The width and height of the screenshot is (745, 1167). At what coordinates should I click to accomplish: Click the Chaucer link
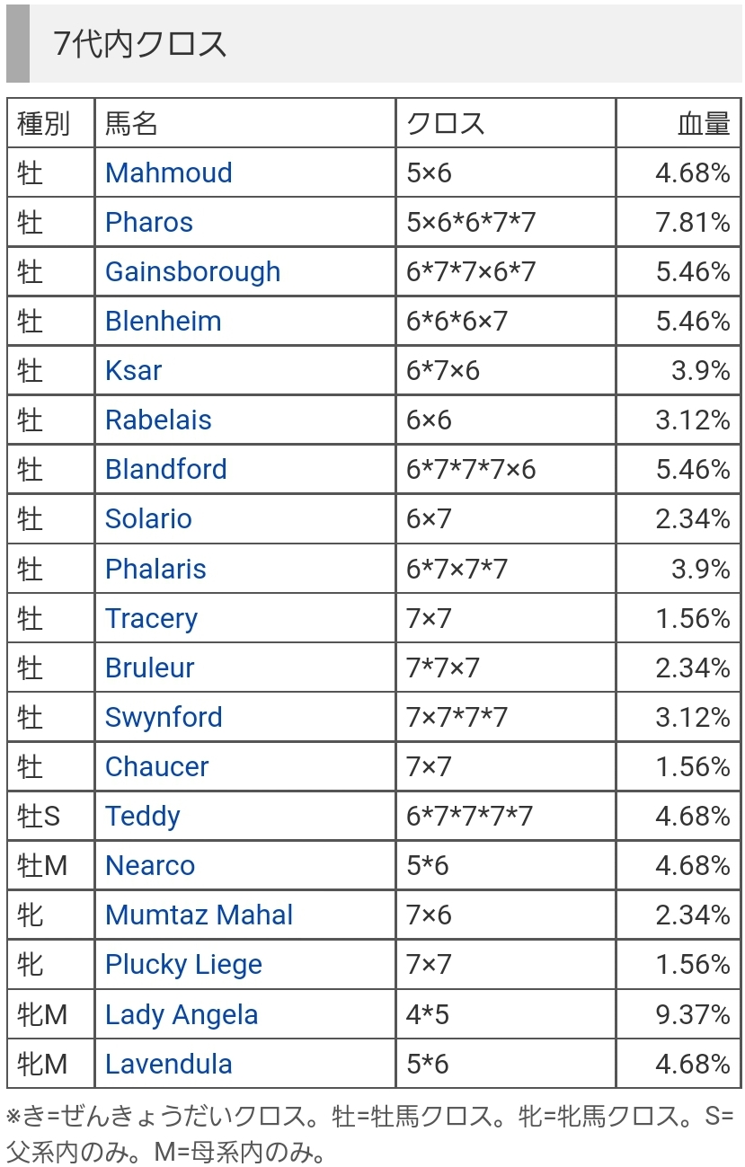156,766
